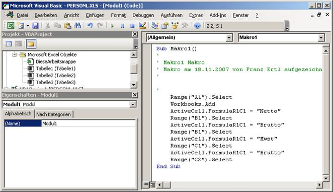The height and width of the screenshot is (192, 333).
Task: Click the Redo arrow icon
Action: point(100,26)
